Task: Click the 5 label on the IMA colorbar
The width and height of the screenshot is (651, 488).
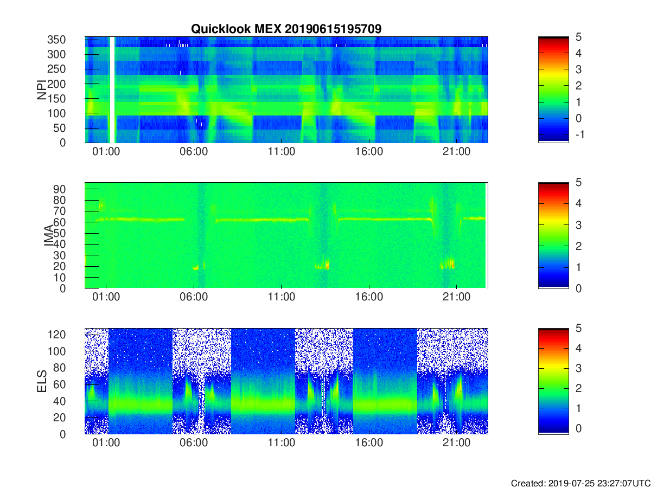Action: click(x=579, y=182)
